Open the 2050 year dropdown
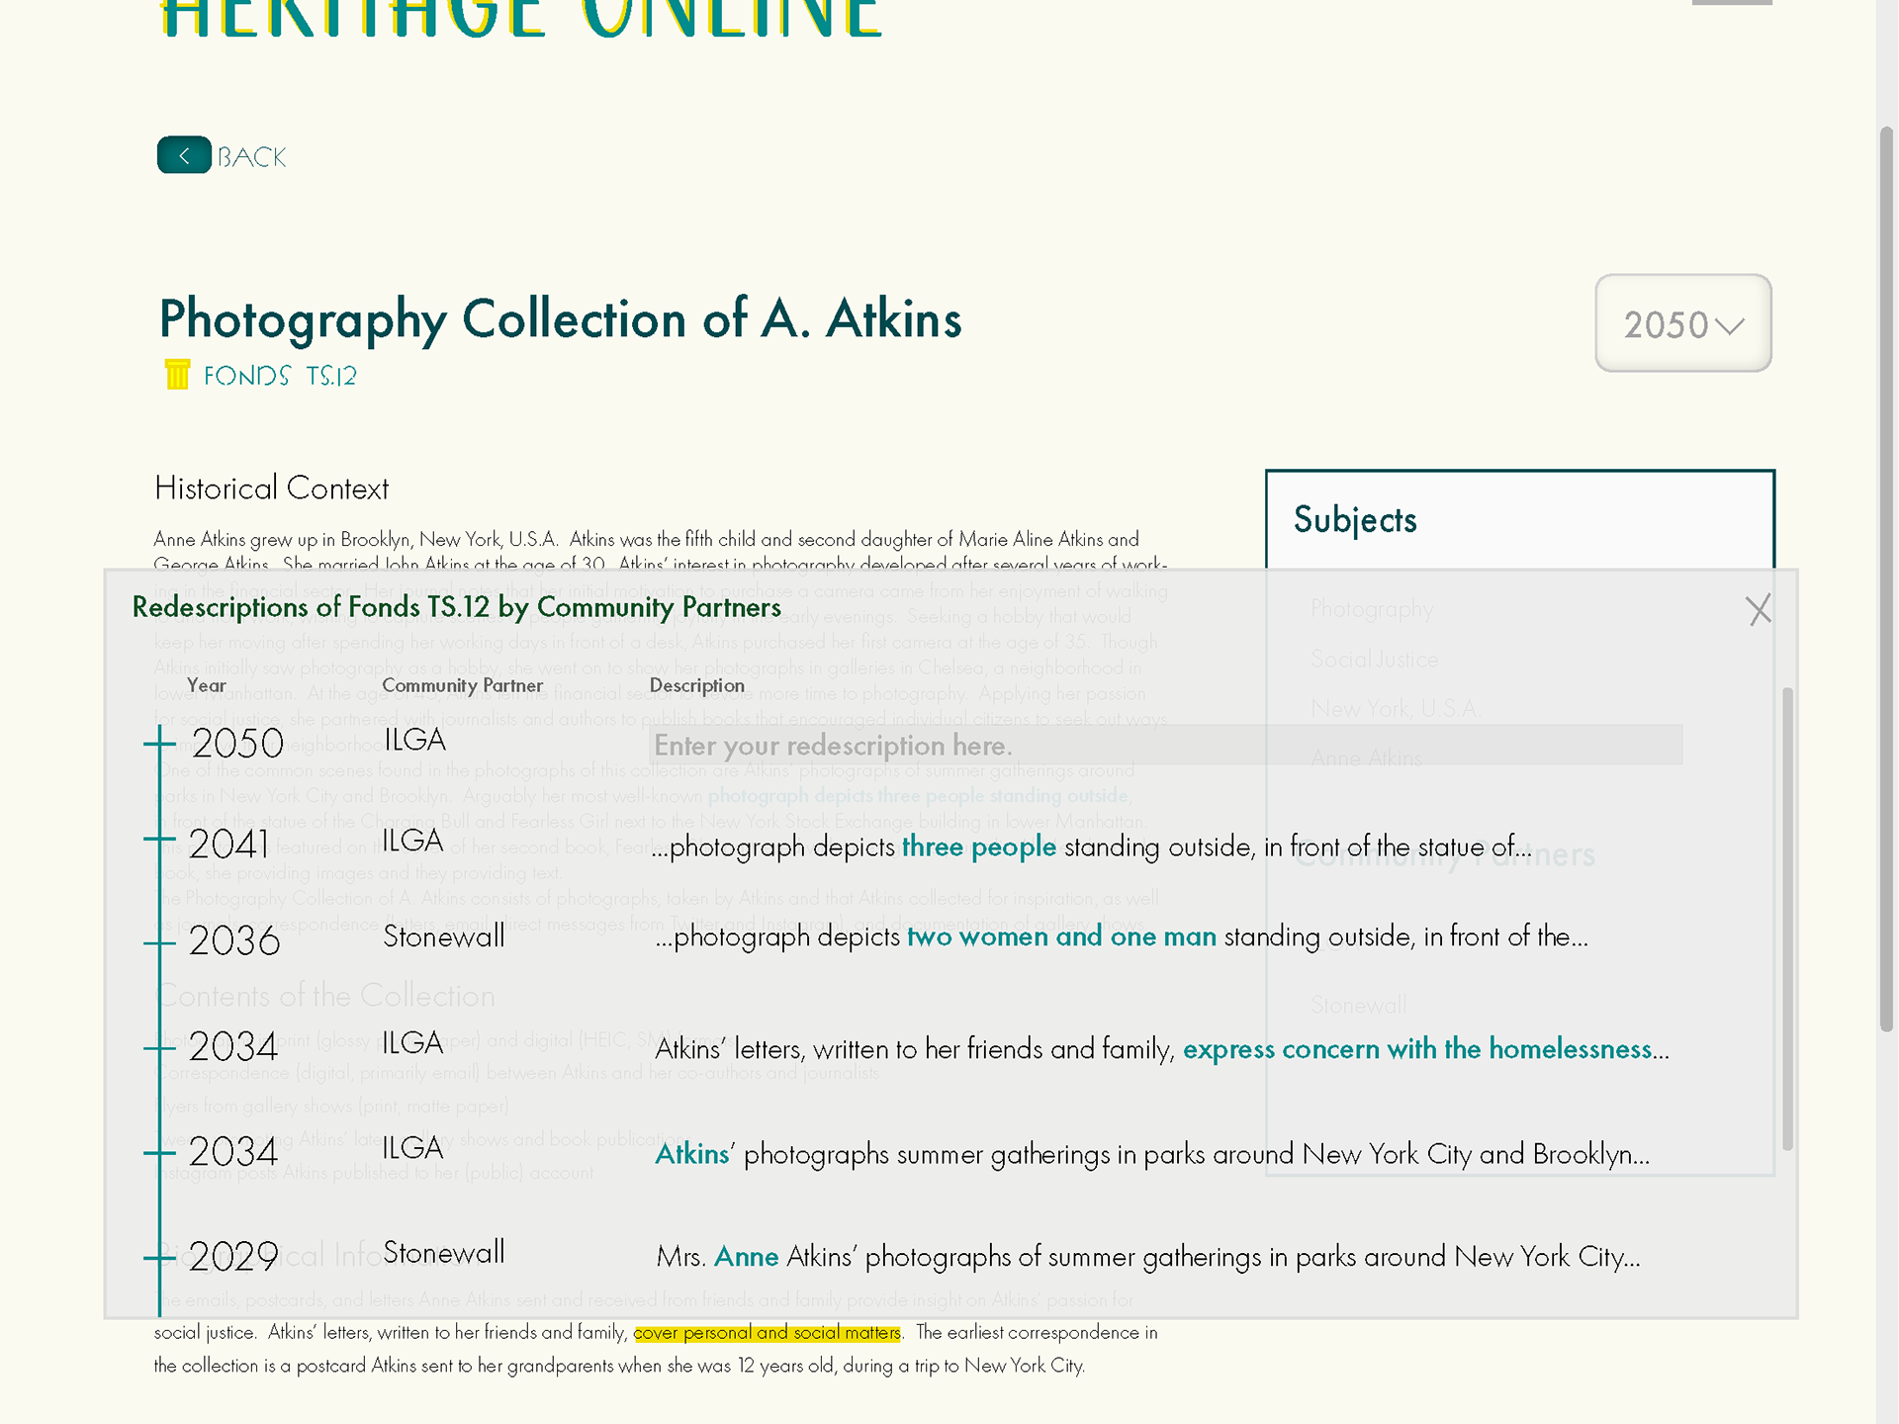 click(x=1682, y=323)
